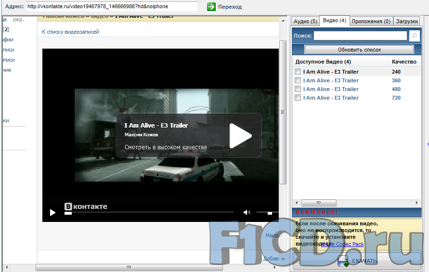Click Смотреть в высоком качестве link
Image resolution: width=429 pixels, height=272 pixels.
(166, 147)
